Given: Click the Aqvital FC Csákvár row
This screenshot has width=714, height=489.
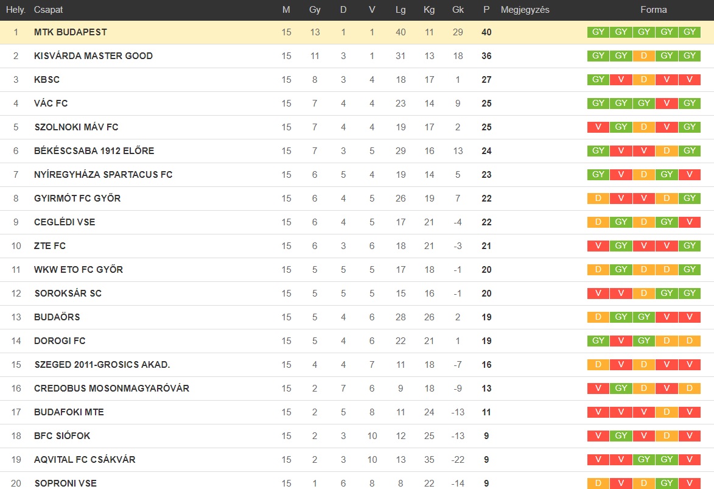Looking at the screenshot, I should [357, 459].
